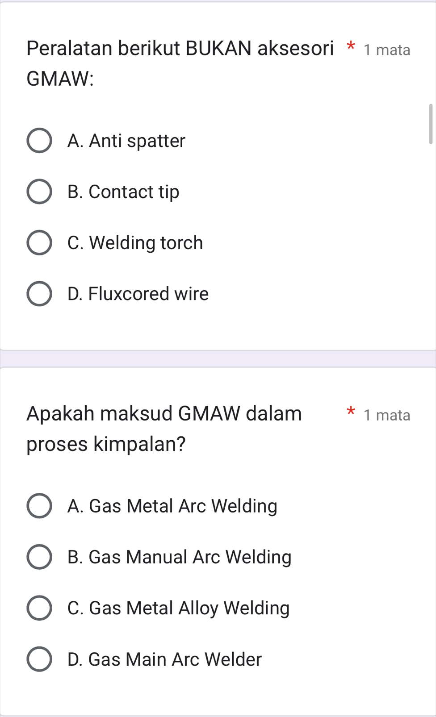The width and height of the screenshot is (436, 717).
Task: Click the 'Welding torch' answer label
Action: coord(135,243)
